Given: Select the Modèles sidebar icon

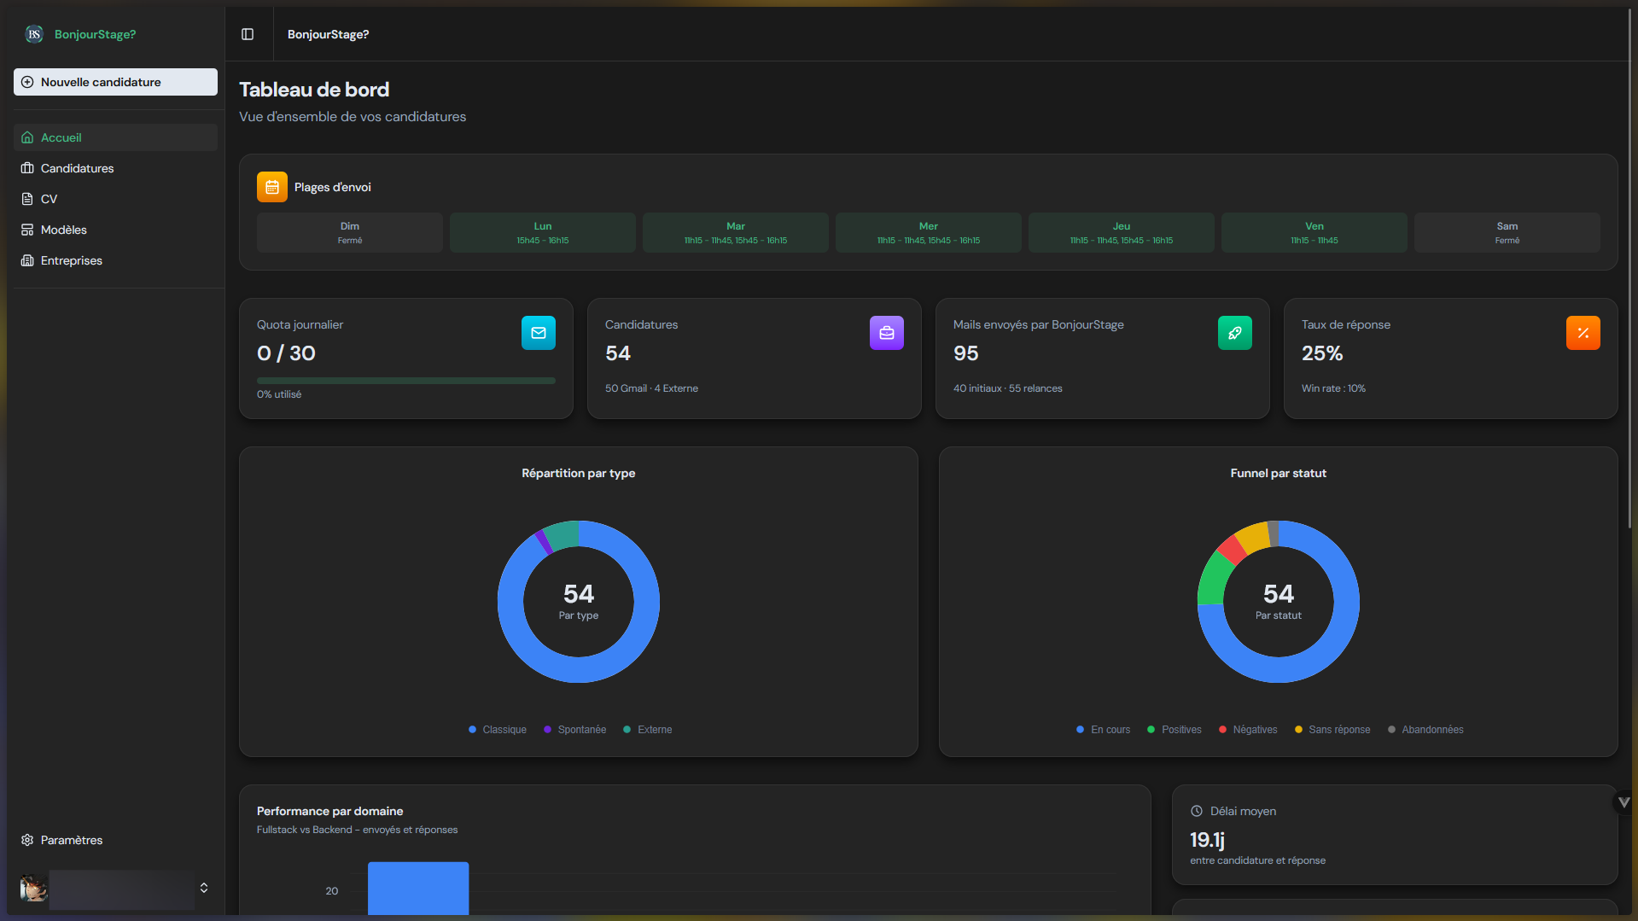Looking at the screenshot, I should pyautogui.click(x=27, y=230).
